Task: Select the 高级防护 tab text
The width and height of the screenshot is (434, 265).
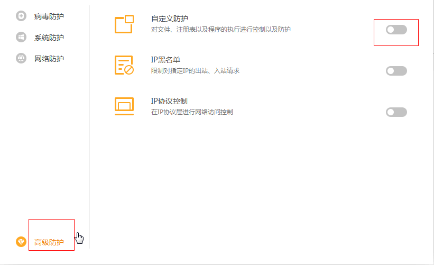Action: (x=49, y=243)
